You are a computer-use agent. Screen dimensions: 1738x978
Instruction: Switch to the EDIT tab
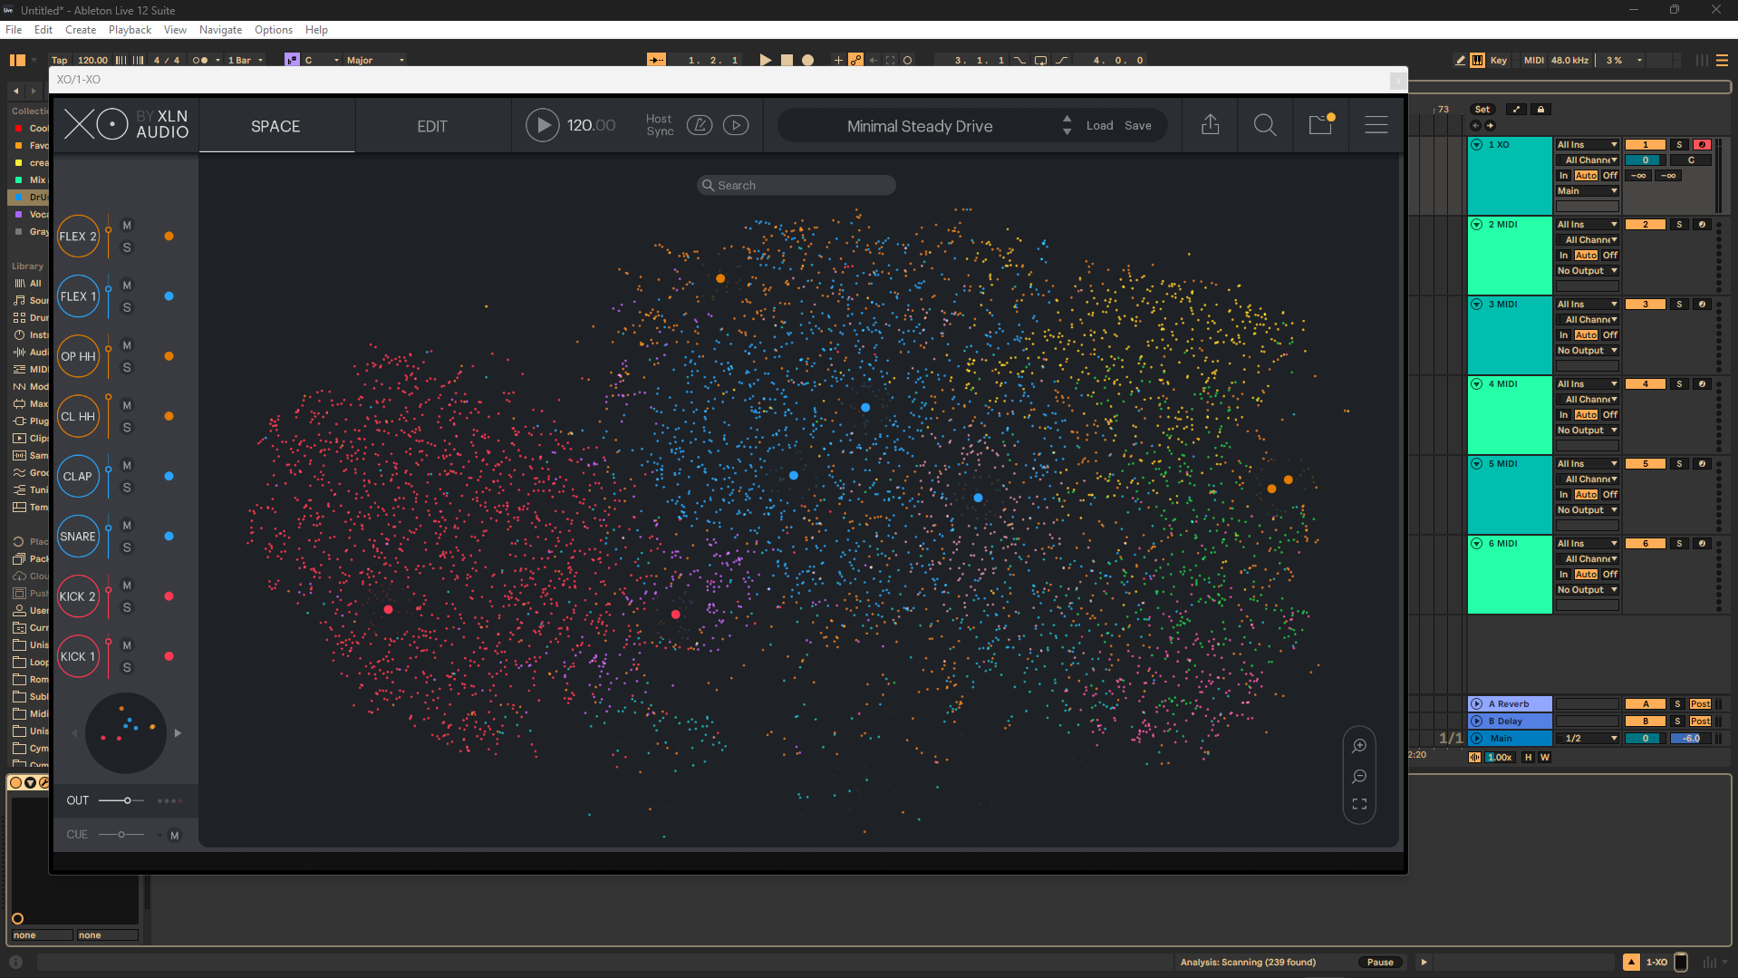432,126
